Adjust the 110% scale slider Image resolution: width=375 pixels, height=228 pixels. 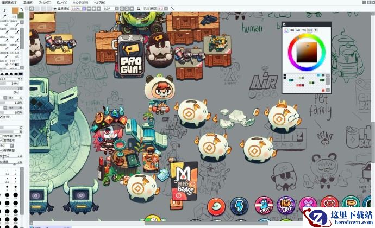click(x=11, y=103)
